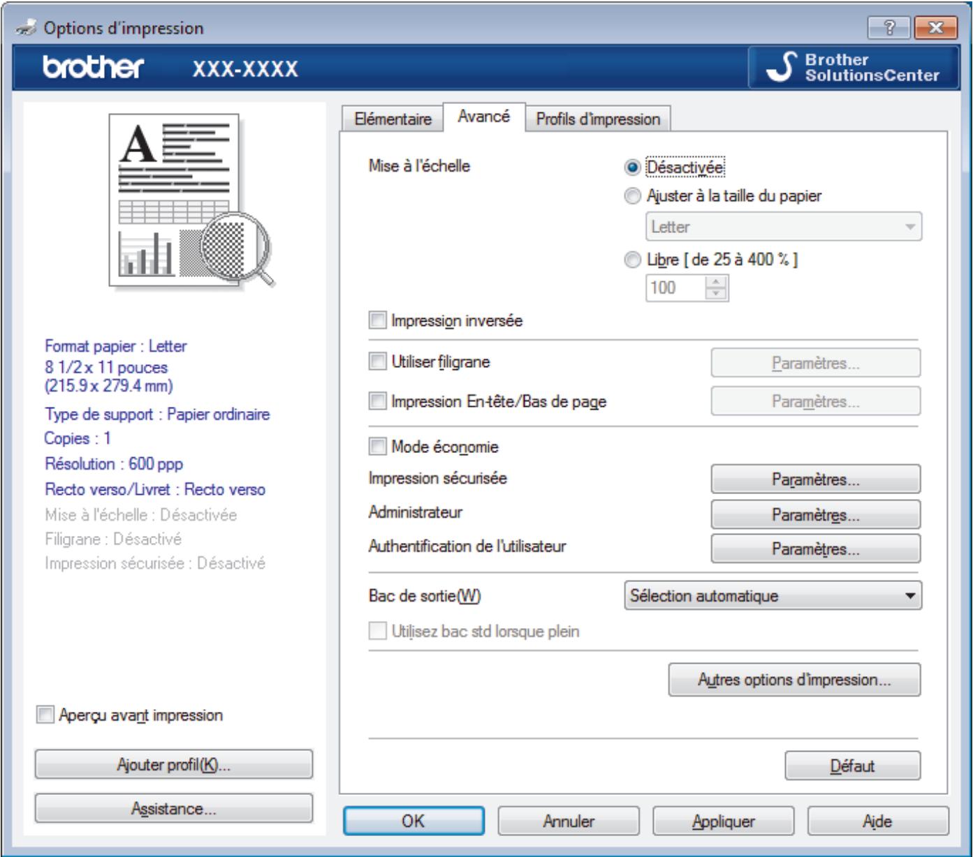Click the brother logo in header
The image size is (973, 857).
pos(94,68)
